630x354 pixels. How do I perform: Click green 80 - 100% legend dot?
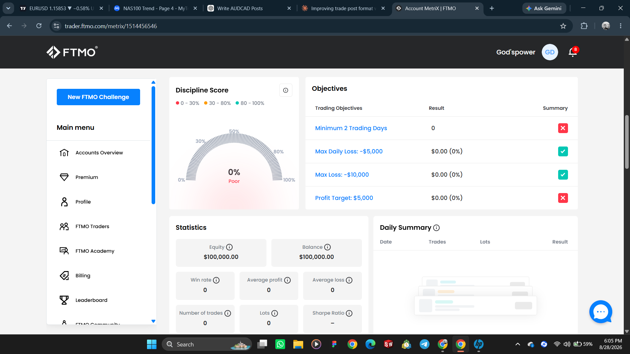click(237, 103)
